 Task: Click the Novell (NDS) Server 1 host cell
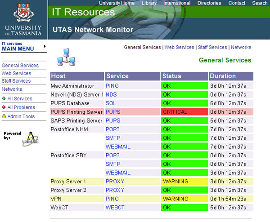tap(77, 94)
